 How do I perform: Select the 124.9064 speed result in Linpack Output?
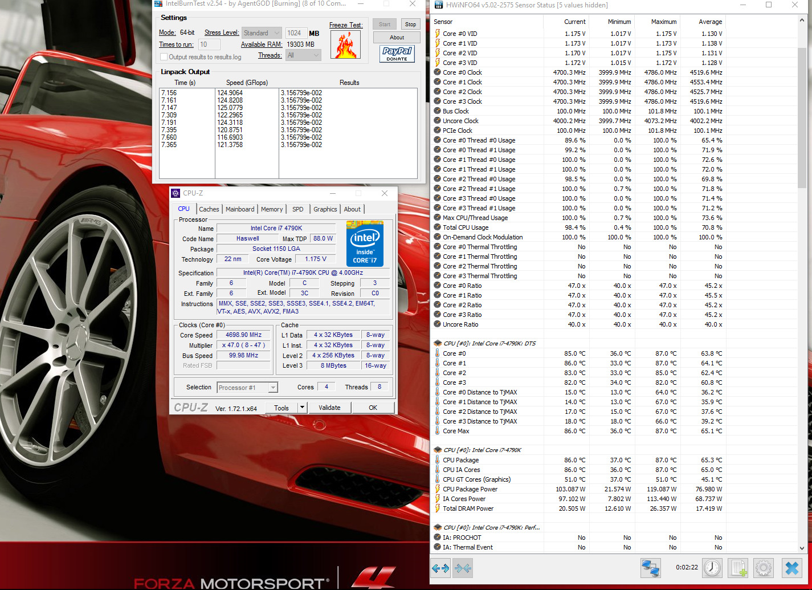tap(230, 93)
